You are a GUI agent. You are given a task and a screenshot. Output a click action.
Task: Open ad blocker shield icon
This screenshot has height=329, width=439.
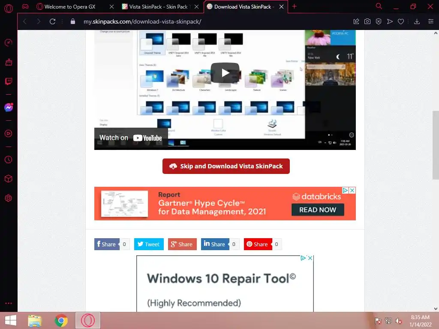[x=379, y=21]
